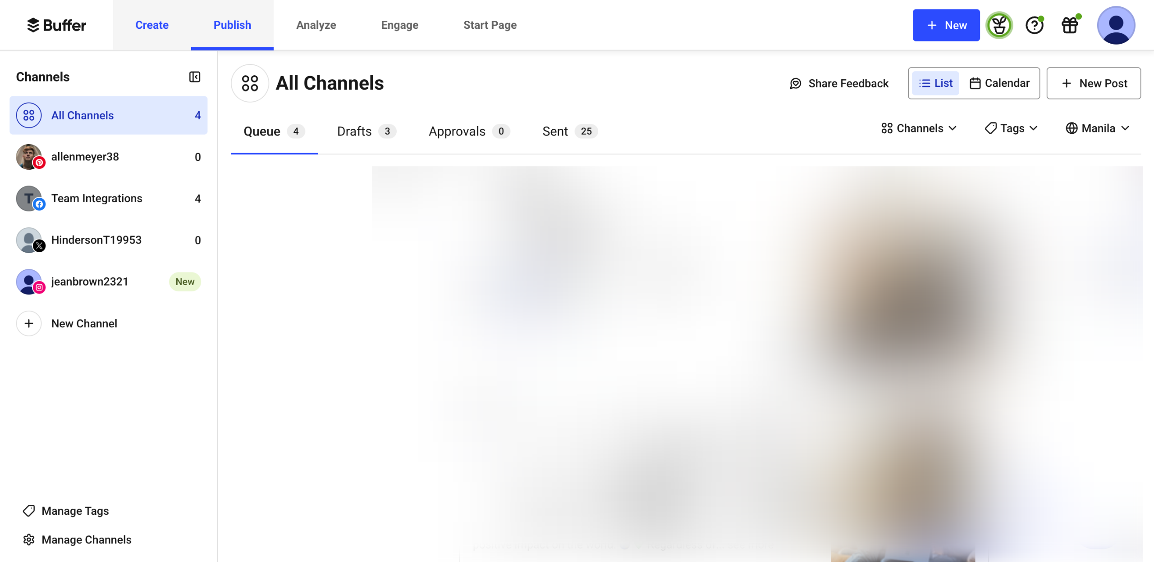The height and width of the screenshot is (562, 1154).
Task: Click the New Channel plus icon
Action: [x=29, y=323]
